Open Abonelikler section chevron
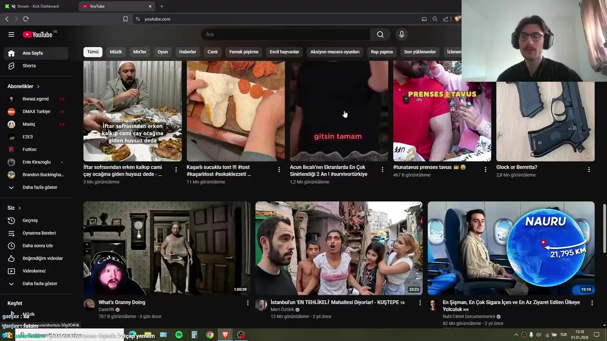The width and height of the screenshot is (607, 341). click(38, 86)
